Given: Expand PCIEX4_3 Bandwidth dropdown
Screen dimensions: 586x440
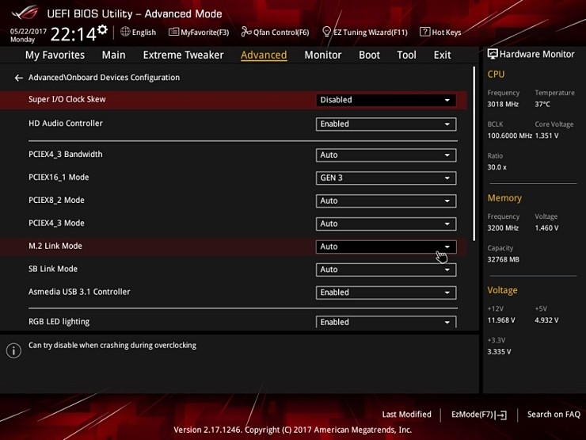Looking at the screenshot, I should (386, 155).
